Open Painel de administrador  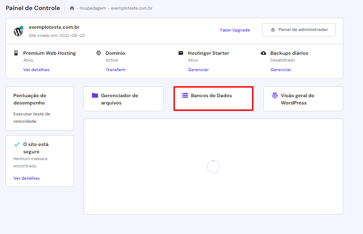click(299, 30)
